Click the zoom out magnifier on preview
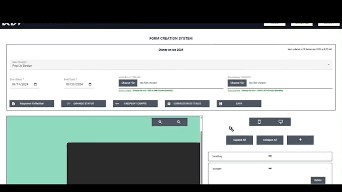 point(179,122)
